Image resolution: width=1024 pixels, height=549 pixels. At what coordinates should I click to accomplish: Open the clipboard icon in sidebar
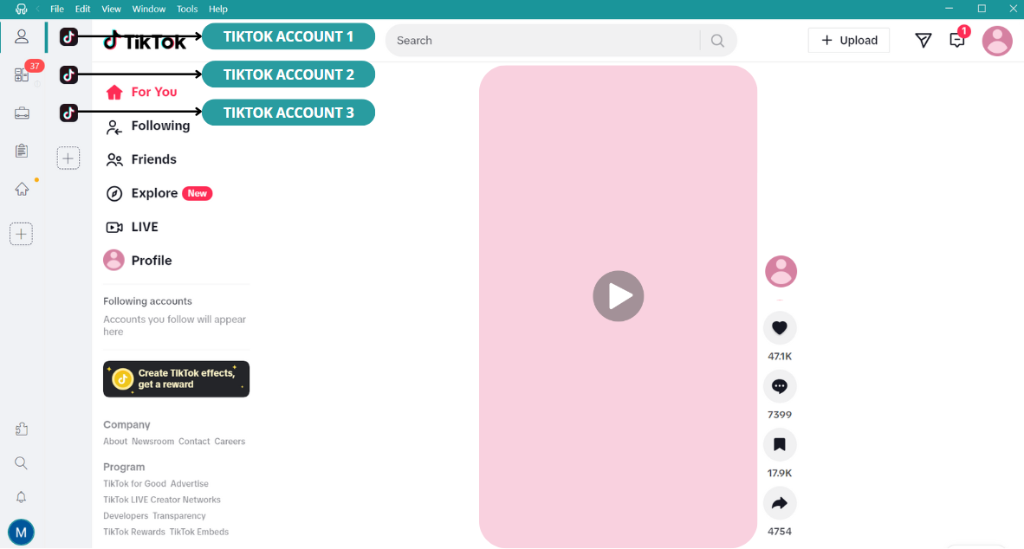coord(22,151)
